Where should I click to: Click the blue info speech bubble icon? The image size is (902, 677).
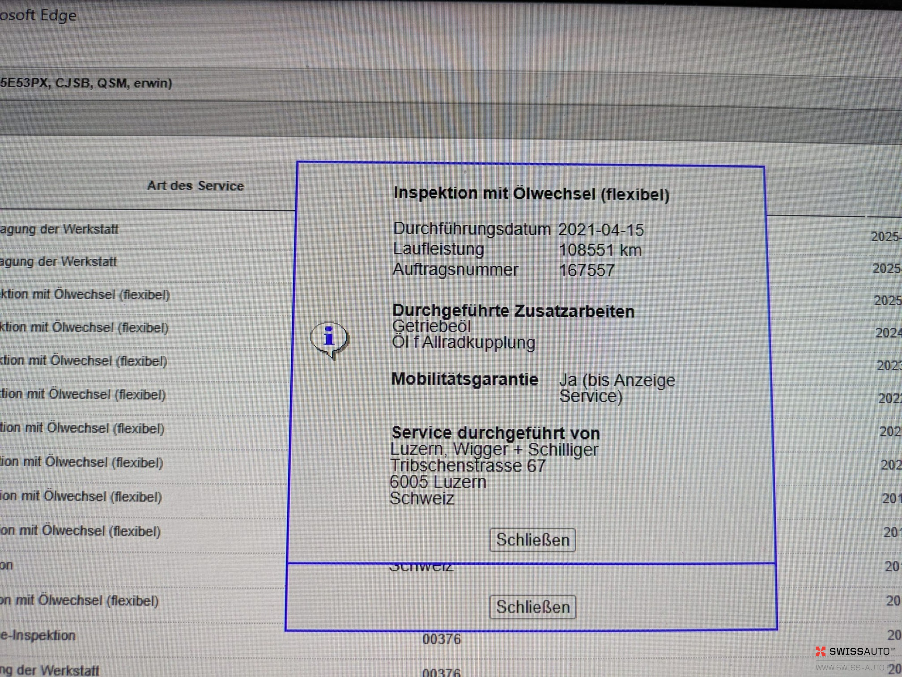329,339
